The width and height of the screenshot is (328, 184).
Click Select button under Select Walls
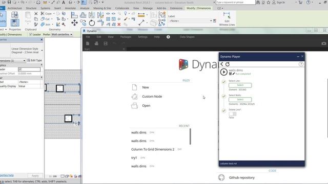(x=240, y=100)
